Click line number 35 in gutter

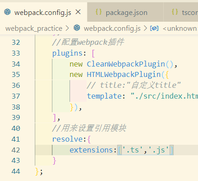[16, 75]
